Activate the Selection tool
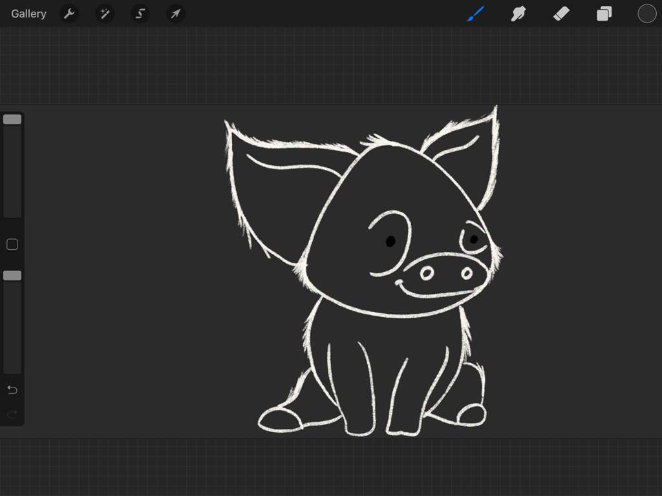The image size is (662, 496). tap(140, 14)
